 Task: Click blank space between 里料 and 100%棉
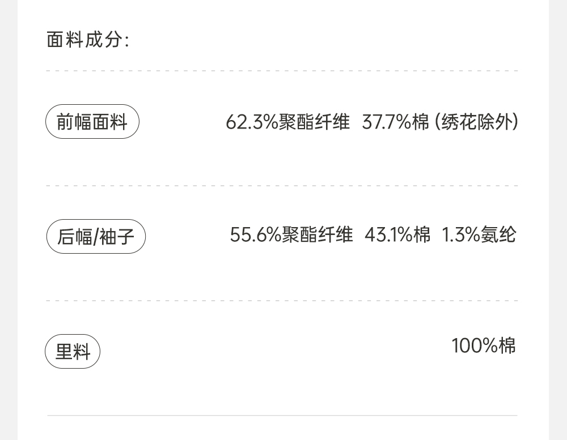(272, 348)
